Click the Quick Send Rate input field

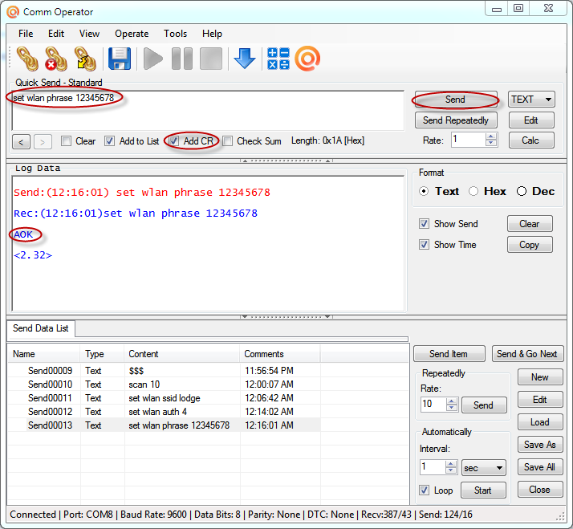pyautogui.click(x=469, y=140)
